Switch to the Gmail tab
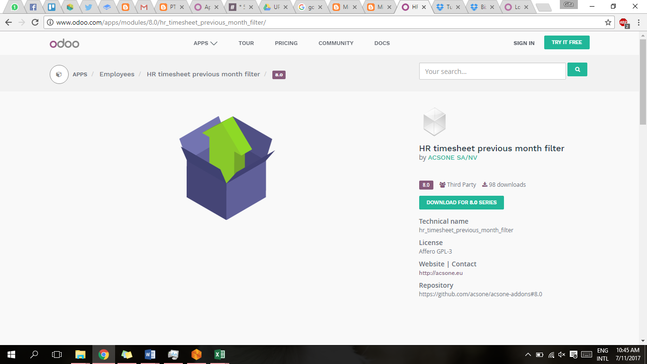The height and width of the screenshot is (364, 647). (x=144, y=7)
